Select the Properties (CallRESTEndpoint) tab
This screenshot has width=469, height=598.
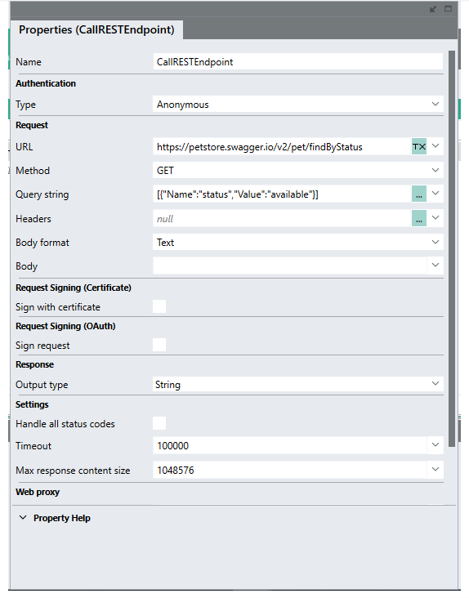click(x=97, y=29)
